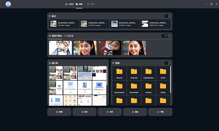Open the Music folder
219x131 pixels.
[163, 88]
